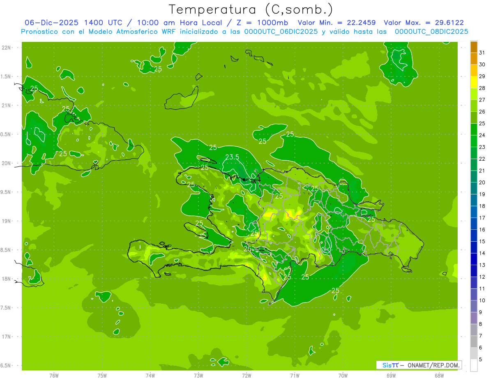Click the "5" value on the color legend
Image resolution: width=493 pixels, height=381 pixels.
tap(481, 360)
